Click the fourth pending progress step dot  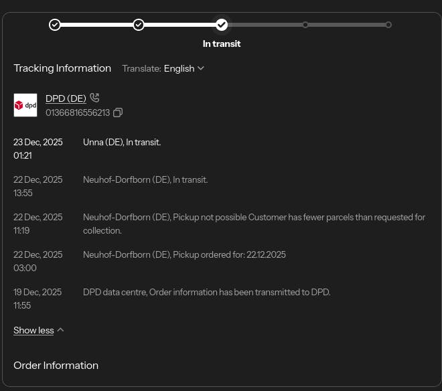click(305, 25)
